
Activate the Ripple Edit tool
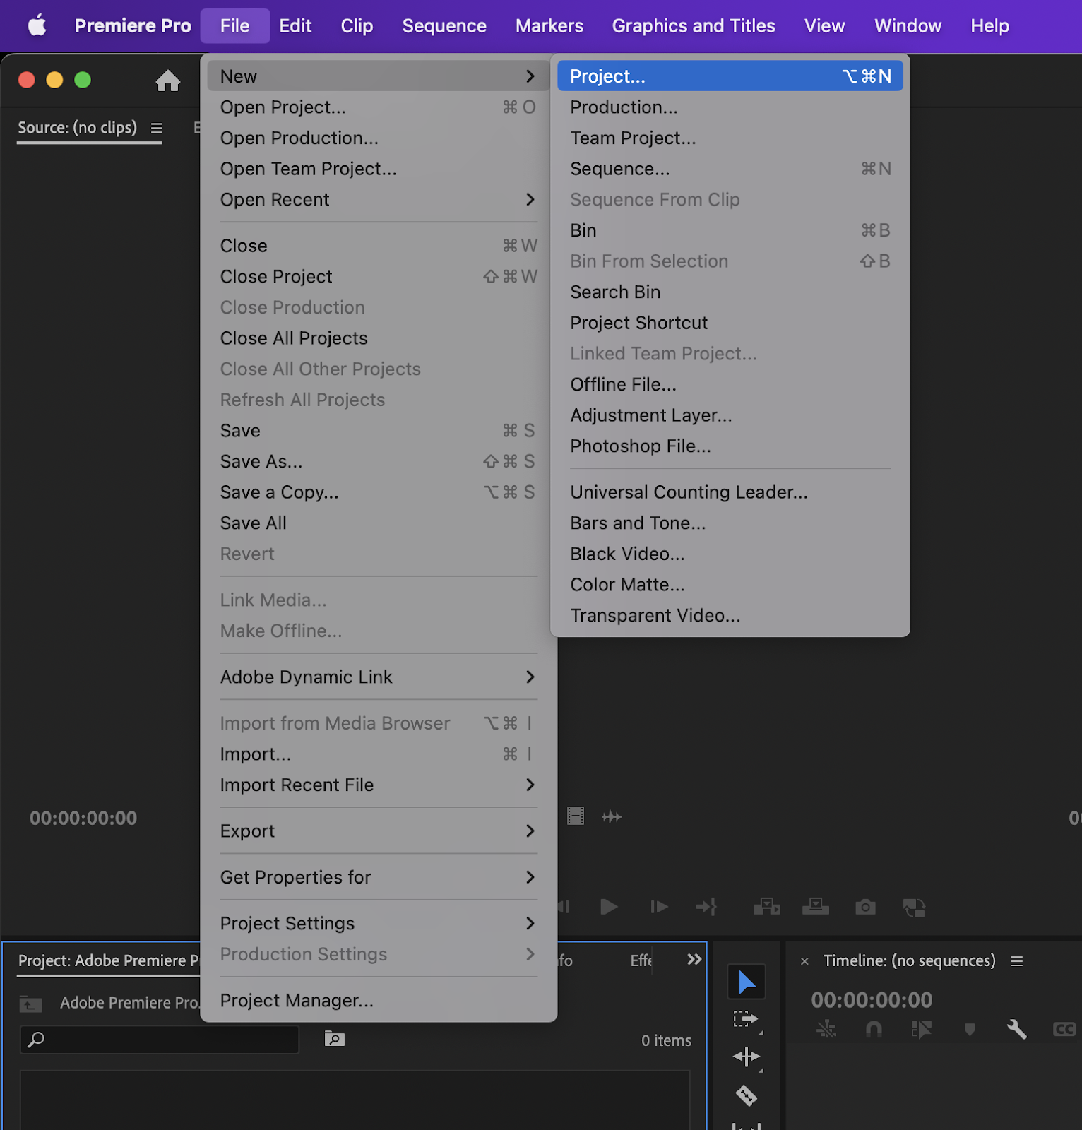click(x=747, y=1057)
